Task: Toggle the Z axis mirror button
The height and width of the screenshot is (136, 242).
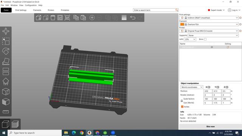Action: point(227,87)
